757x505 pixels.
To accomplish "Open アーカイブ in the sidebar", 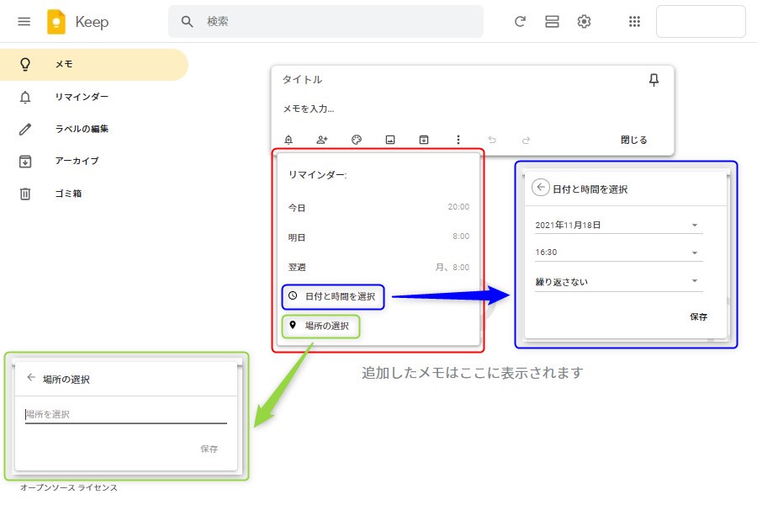I will [77, 161].
